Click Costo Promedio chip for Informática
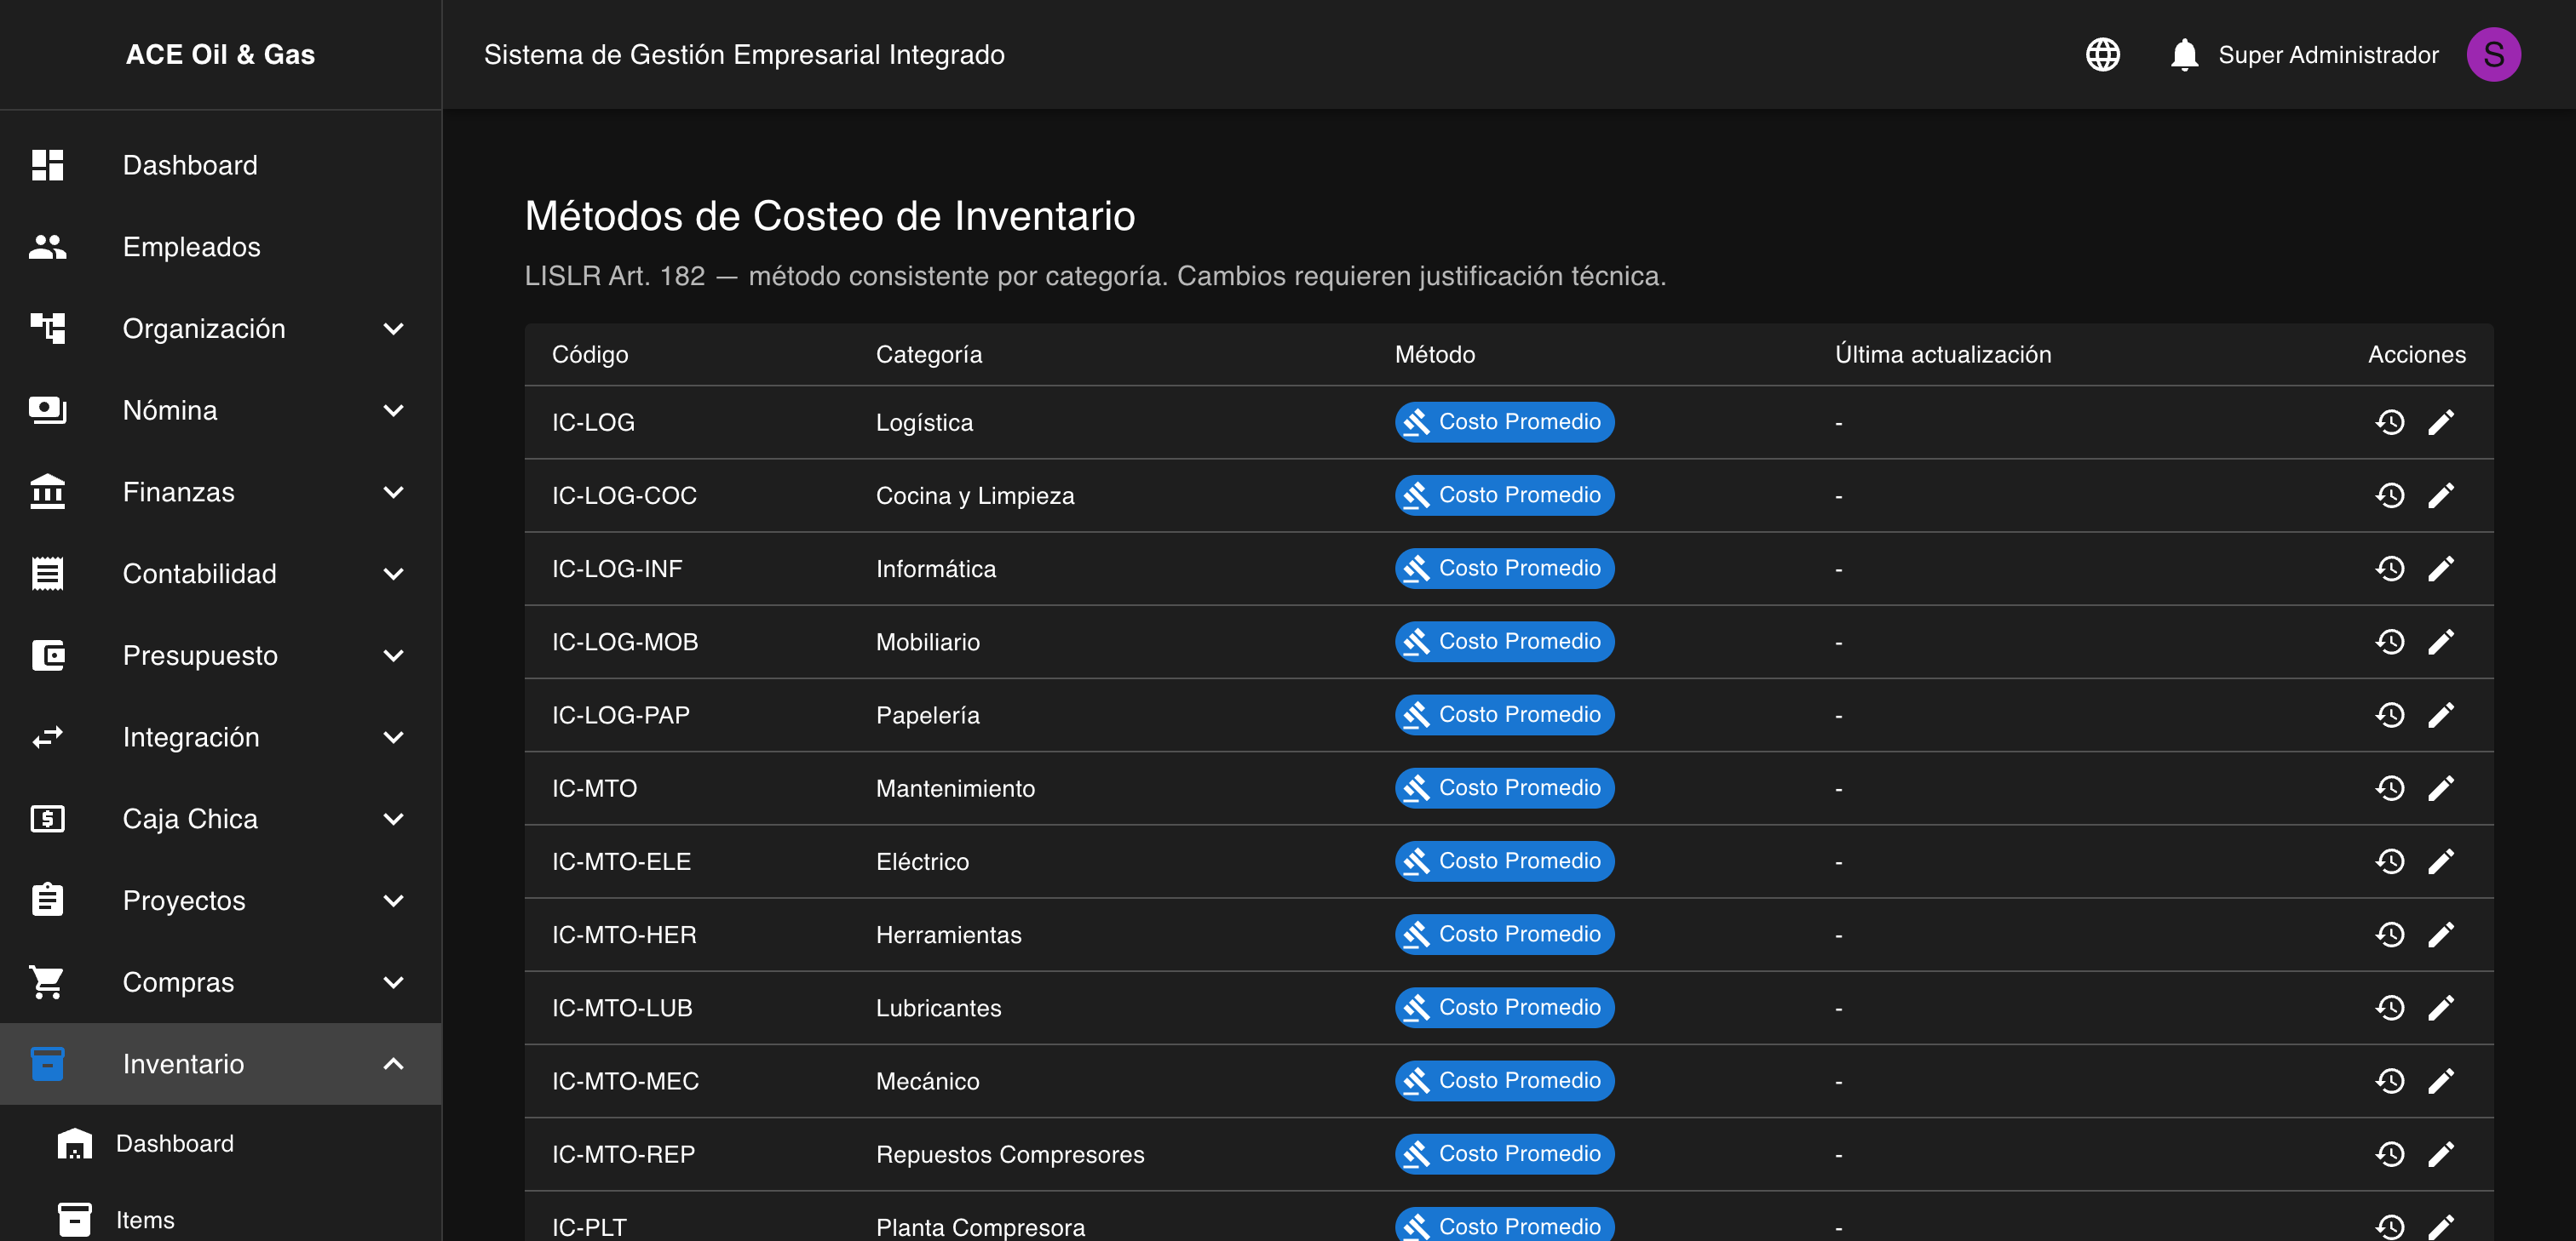Viewport: 2576px width, 1241px height. (1504, 569)
